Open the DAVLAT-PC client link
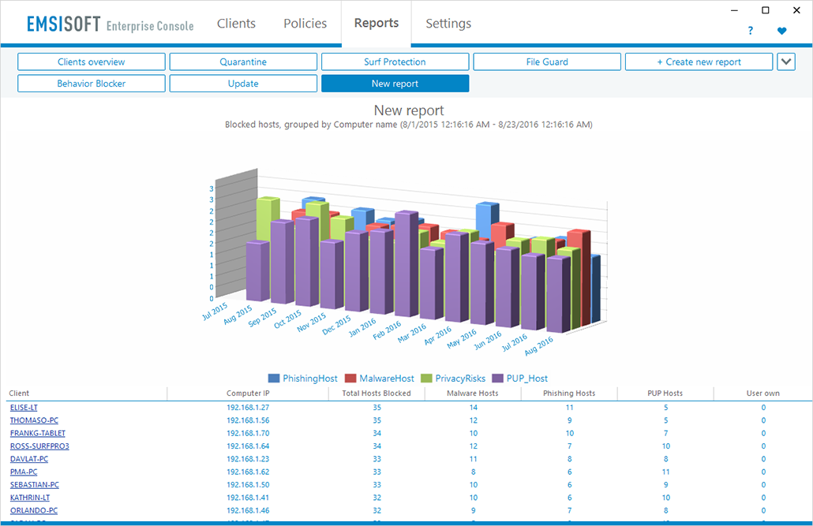 pyautogui.click(x=29, y=459)
